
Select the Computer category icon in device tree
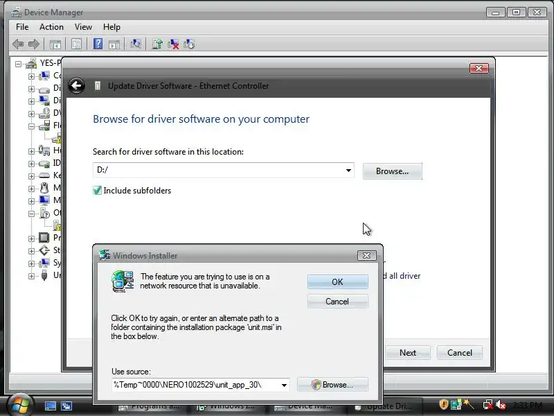point(44,76)
